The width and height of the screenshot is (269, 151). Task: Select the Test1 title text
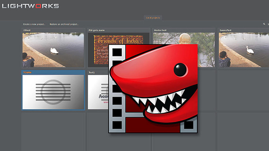(91, 72)
